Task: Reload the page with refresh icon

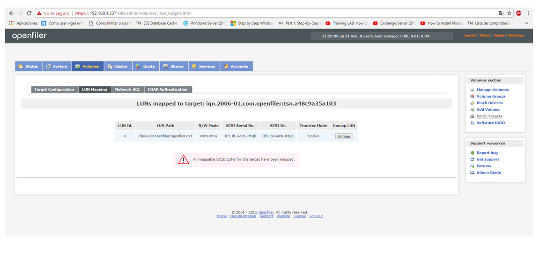Action: (x=29, y=14)
